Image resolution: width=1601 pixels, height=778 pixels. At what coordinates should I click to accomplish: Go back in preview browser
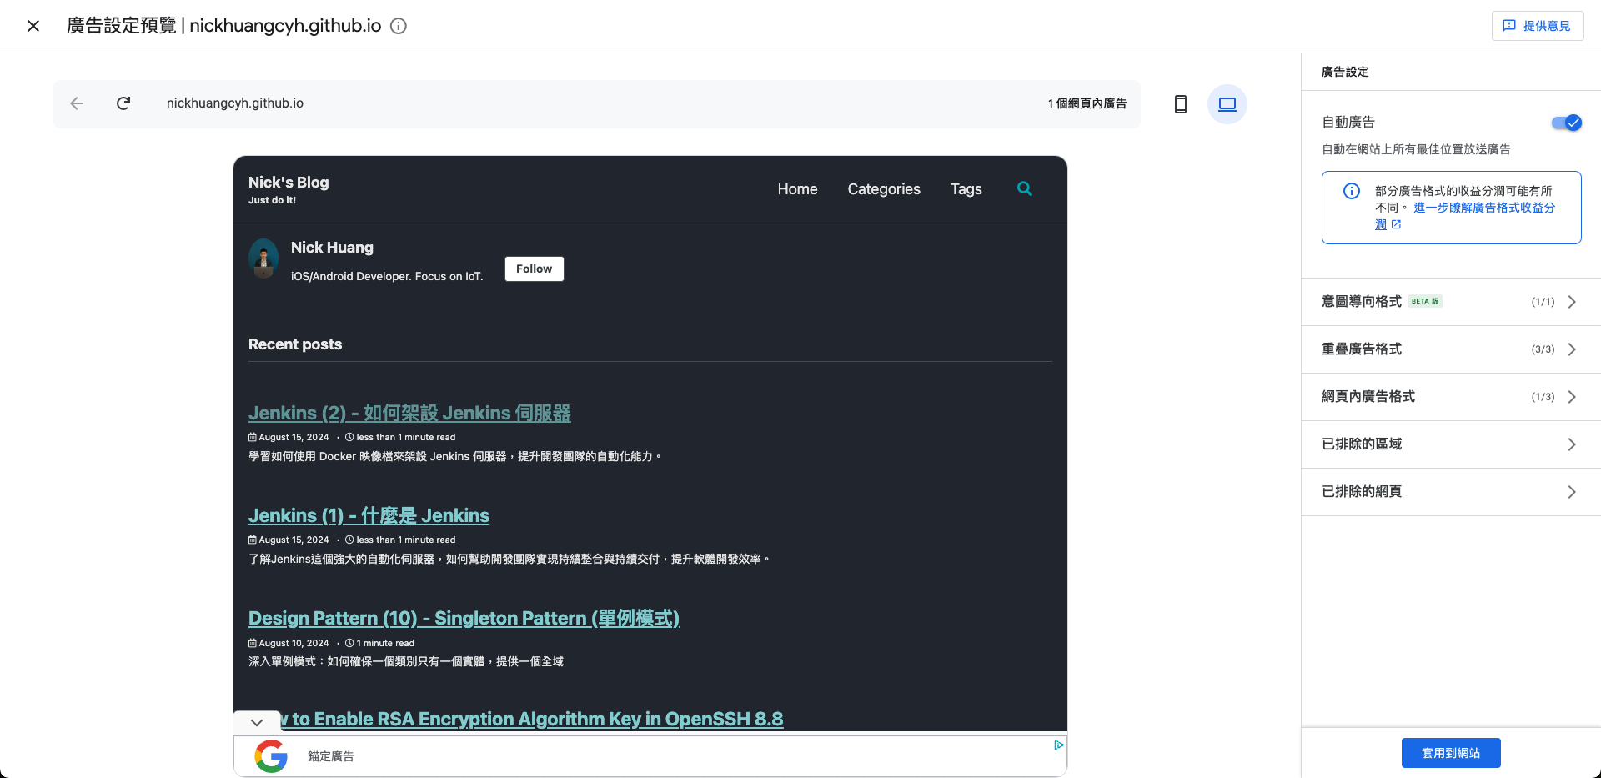pyautogui.click(x=77, y=103)
